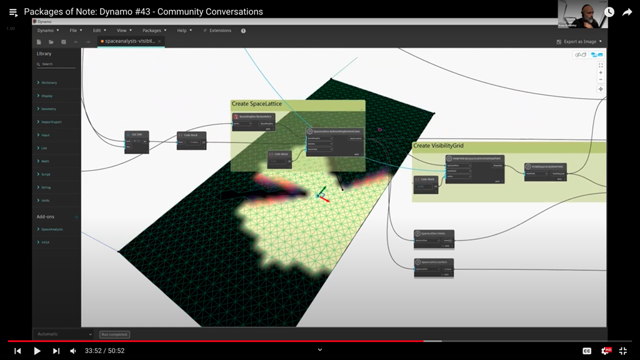640x360 pixels.
Task: Switch to 3D geometry background preview view
Action: click(581, 55)
